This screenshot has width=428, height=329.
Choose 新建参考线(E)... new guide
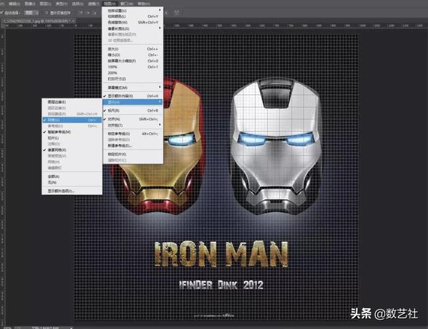[x=132, y=146]
